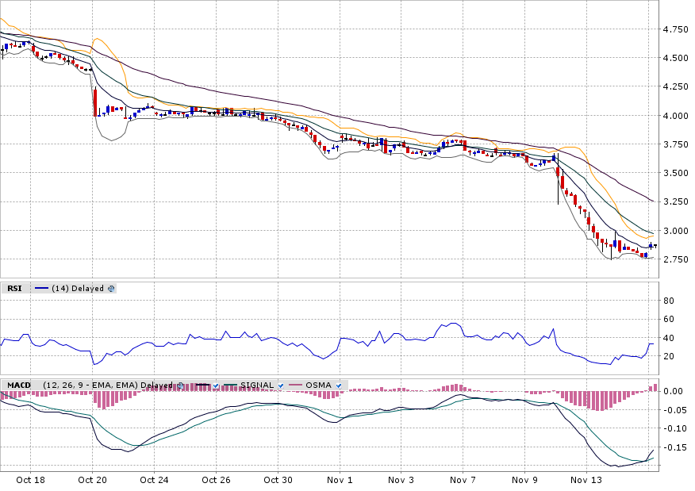Click the Oct 20 date on time axis
Screen dimensions: 695x491
[92, 480]
